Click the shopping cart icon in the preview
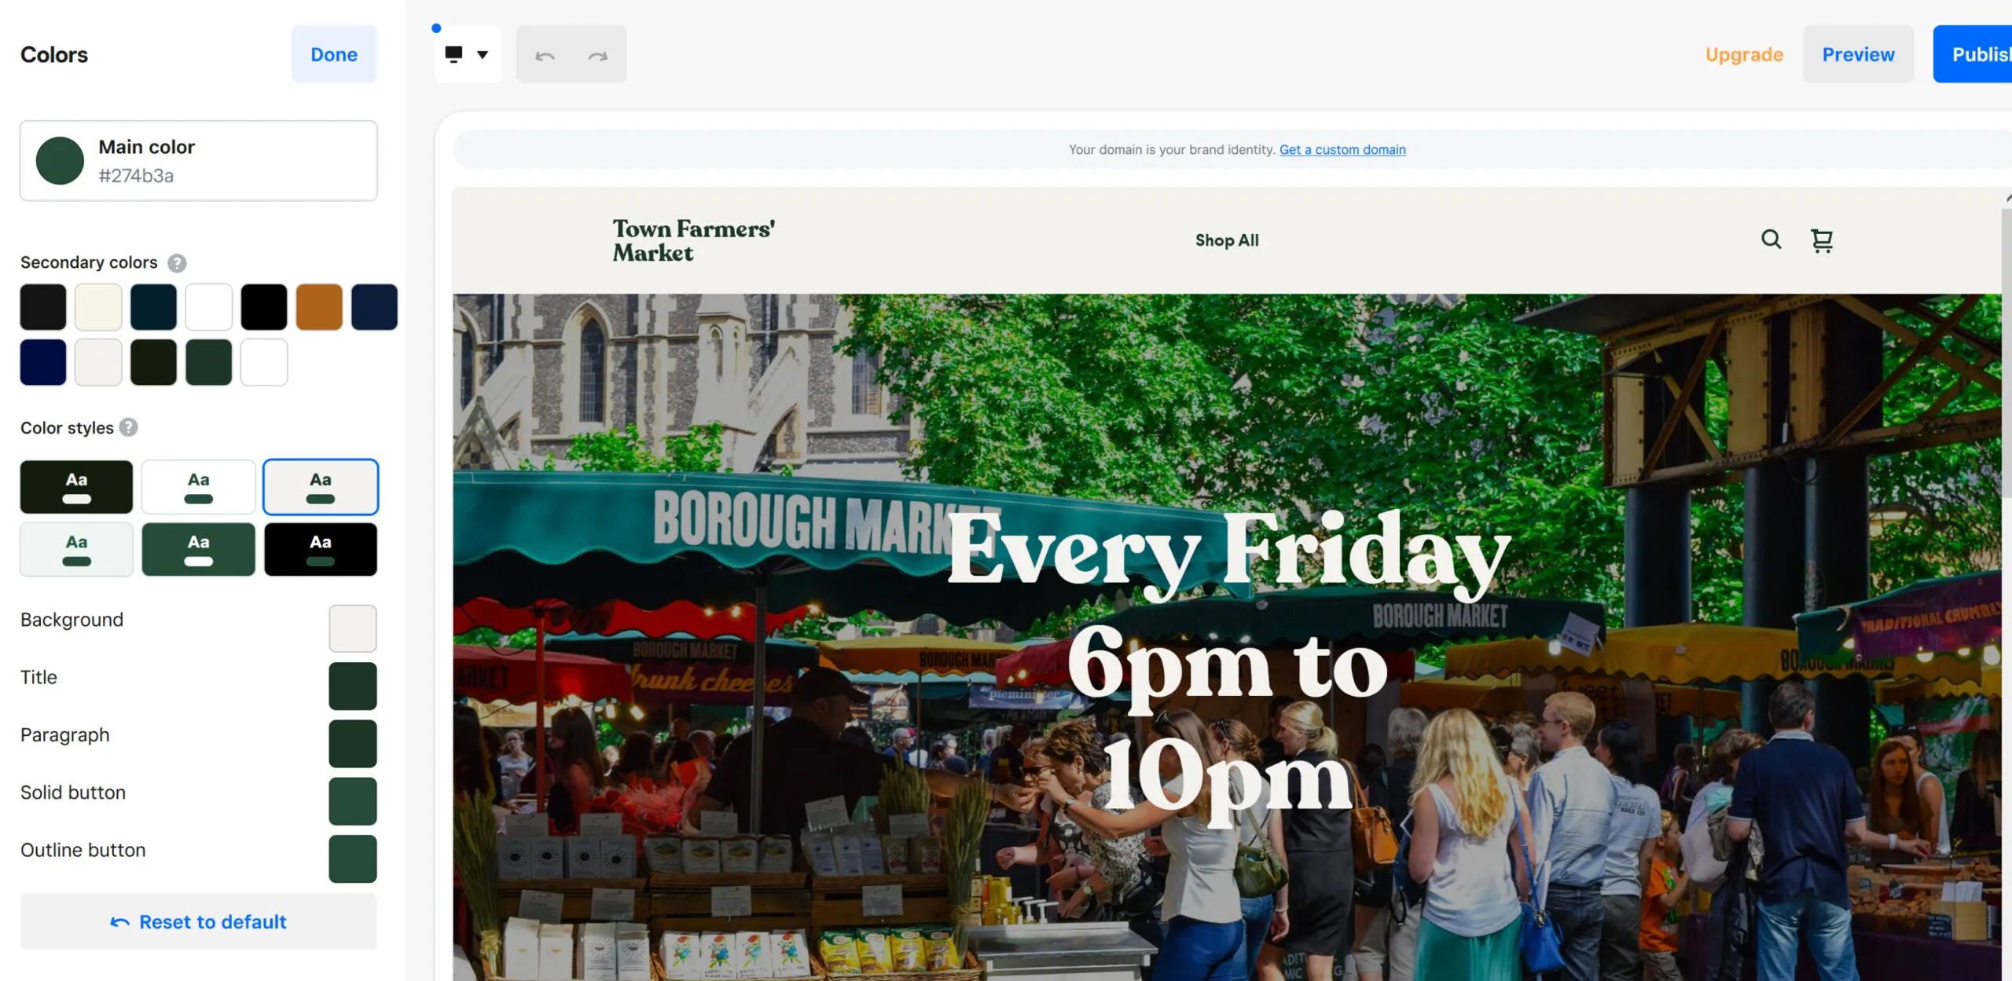Image resolution: width=2012 pixels, height=981 pixels. [x=1822, y=240]
